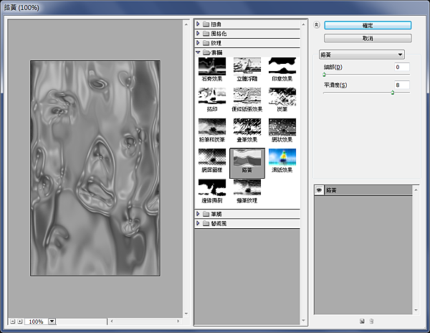The width and height of the screenshot is (430, 333).
Task: Click the delete effect layer trash icon
Action: [x=371, y=321]
